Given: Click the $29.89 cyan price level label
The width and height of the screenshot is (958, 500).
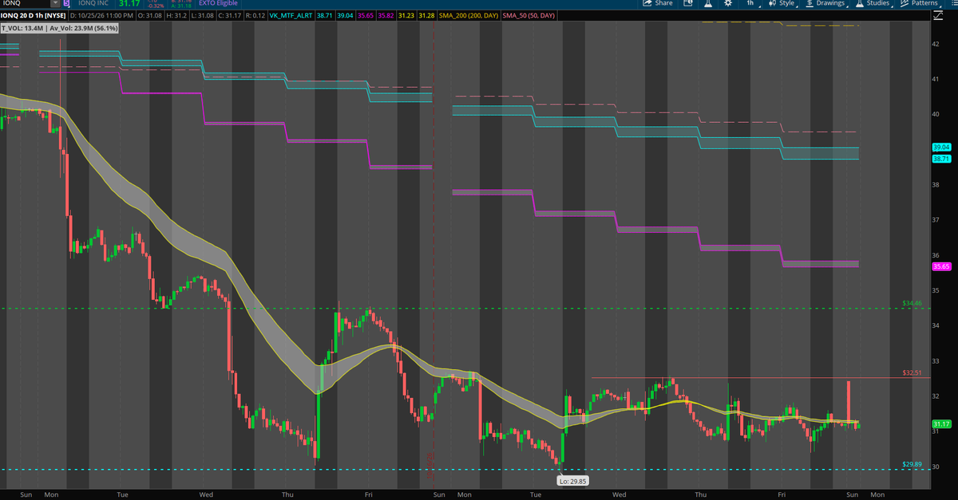Looking at the screenshot, I should [912, 464].
